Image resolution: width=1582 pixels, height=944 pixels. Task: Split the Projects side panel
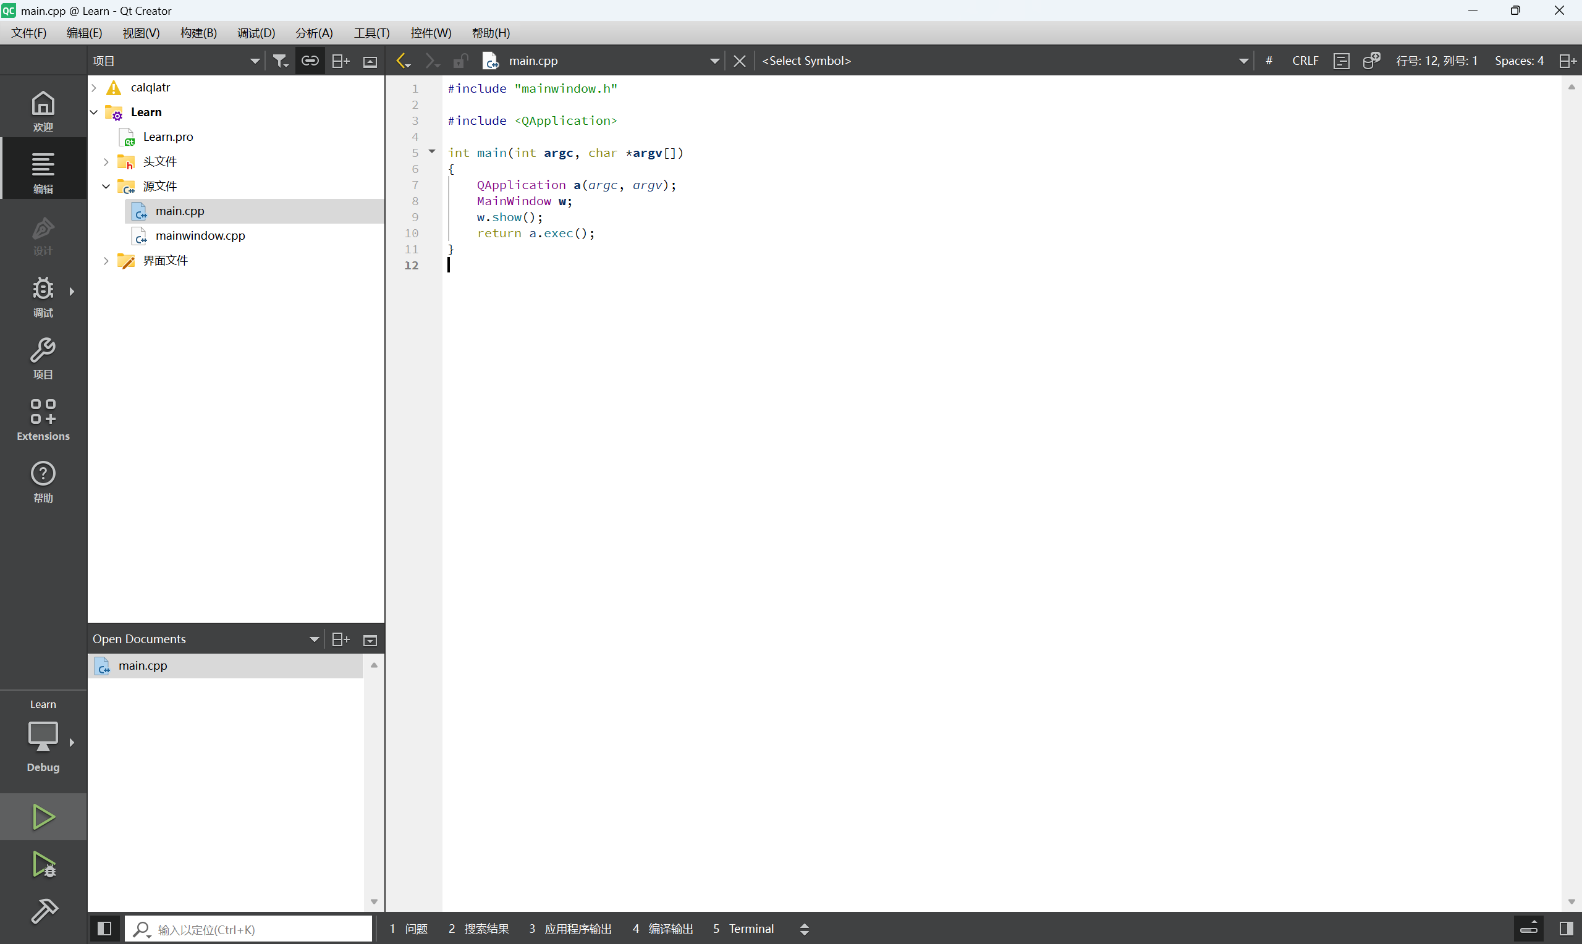(x=341, y=61)
